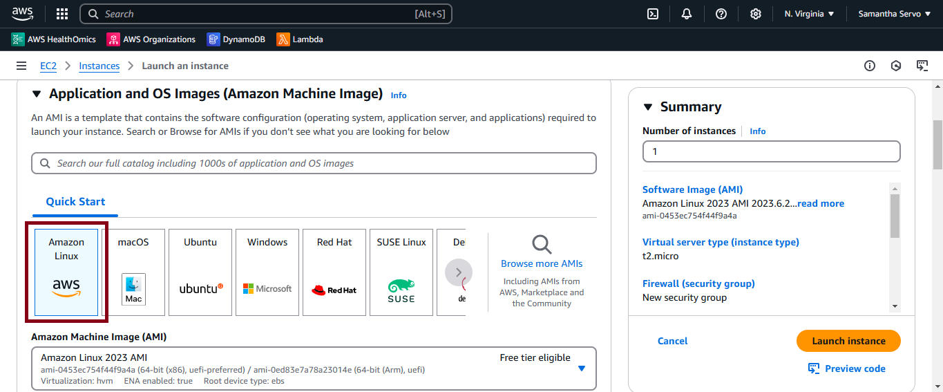Click the Browse more AMIs magnifier icon
943x392 pixels.
(x=542, y=244)
